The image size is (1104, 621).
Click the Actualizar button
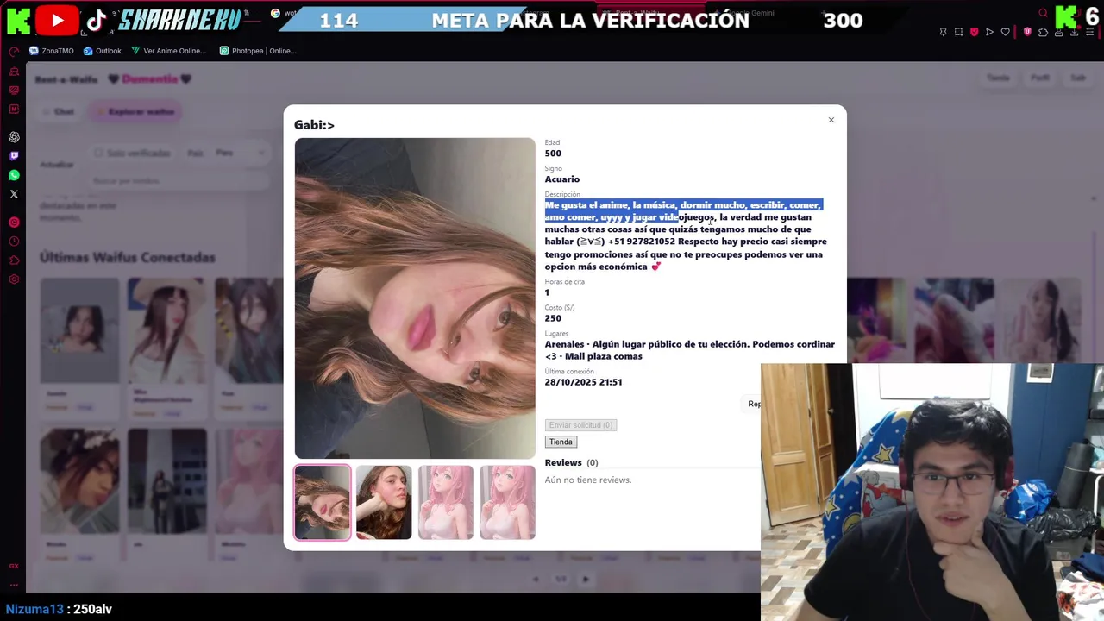57,165
